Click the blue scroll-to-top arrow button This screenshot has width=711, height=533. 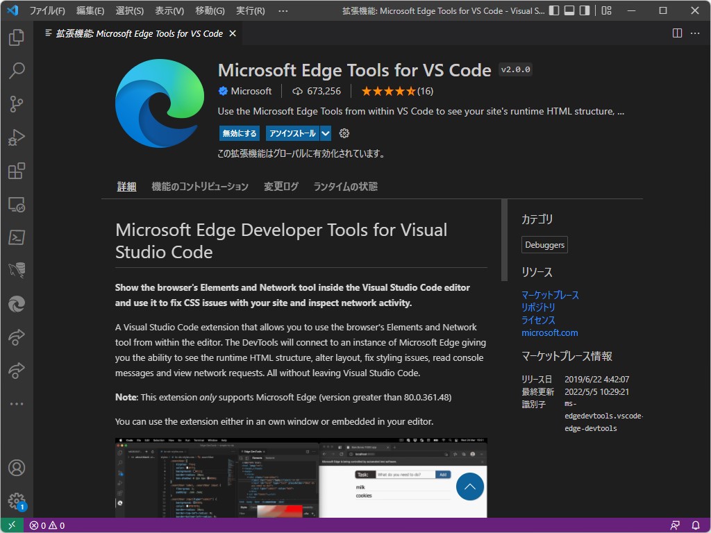point(470,487)
